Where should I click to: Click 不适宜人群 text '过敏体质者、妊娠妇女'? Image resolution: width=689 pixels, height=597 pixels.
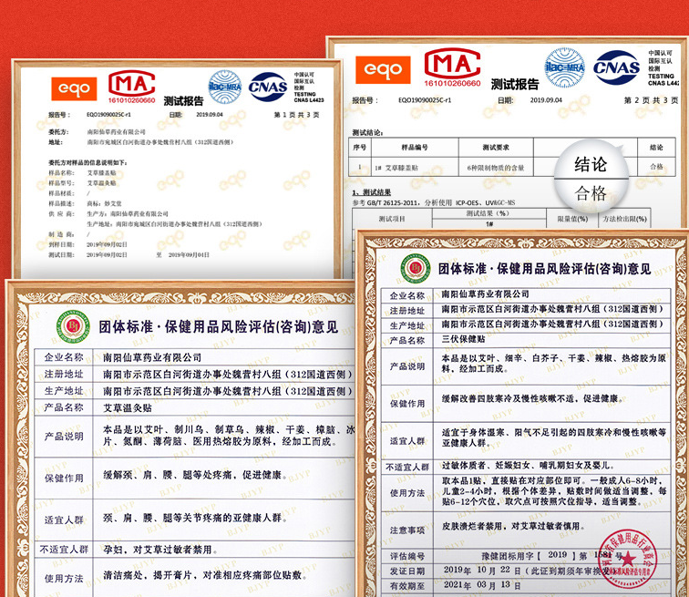coord(528,465)
